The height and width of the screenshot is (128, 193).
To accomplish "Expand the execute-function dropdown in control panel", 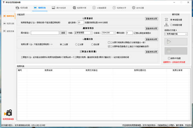I will point(176,34).
